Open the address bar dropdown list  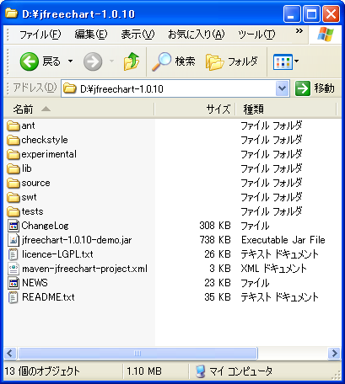click(x=283, y=88)
